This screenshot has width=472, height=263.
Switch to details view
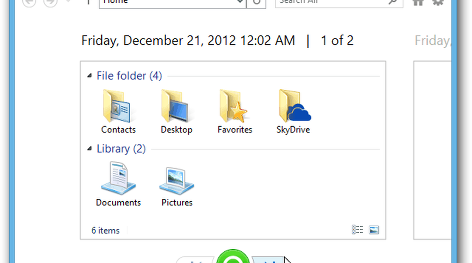[x=357, y=230]
